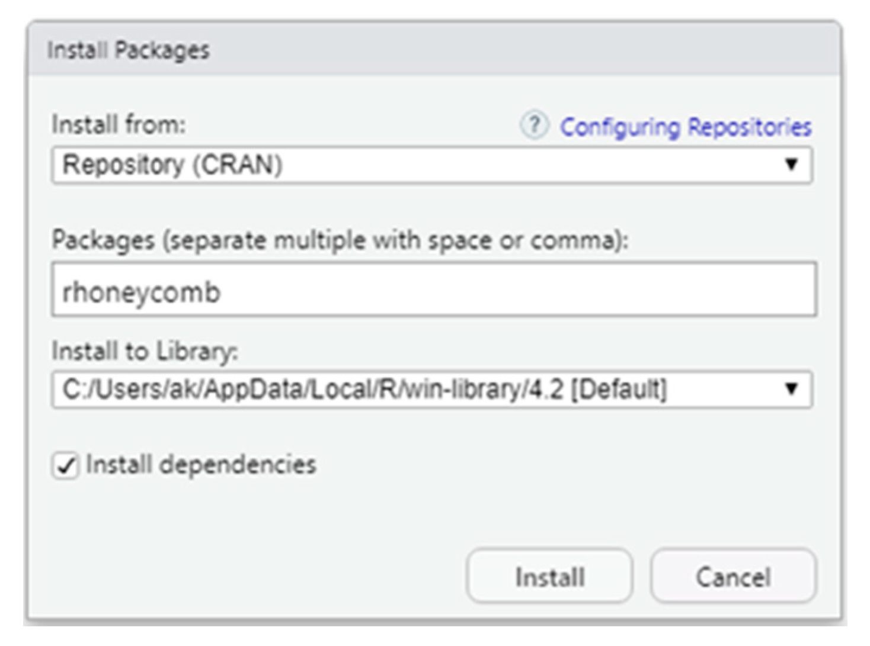
Task: Place cursor on the rhoneycomb package name
Action: click(142, 292)
